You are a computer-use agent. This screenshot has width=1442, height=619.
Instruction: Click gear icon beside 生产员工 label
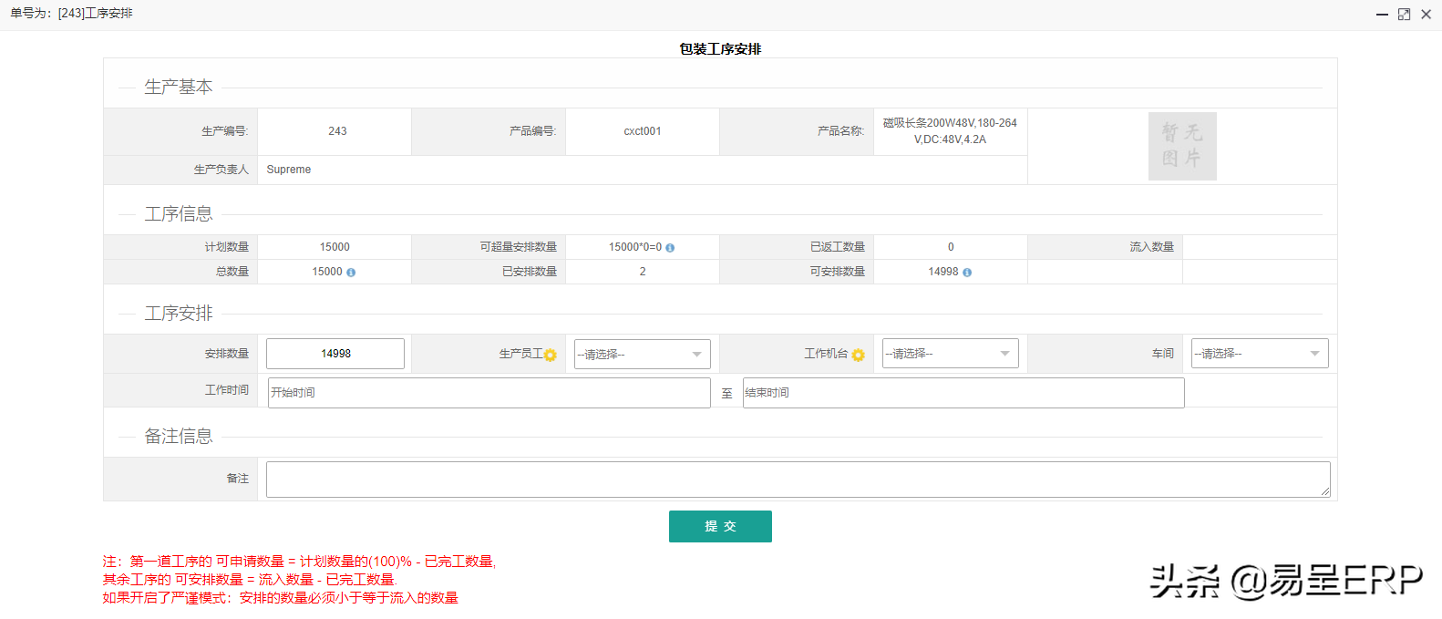pyautogui.click(x=551, y=355)
